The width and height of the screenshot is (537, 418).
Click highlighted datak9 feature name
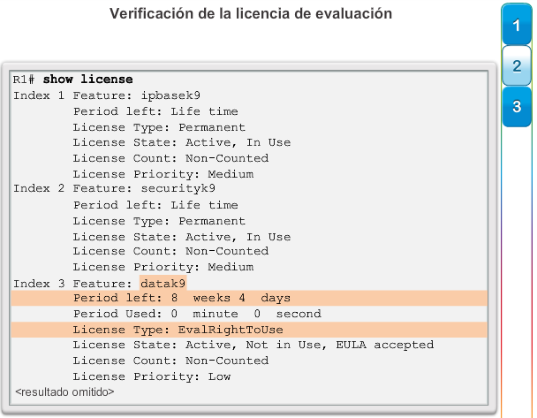163,283
